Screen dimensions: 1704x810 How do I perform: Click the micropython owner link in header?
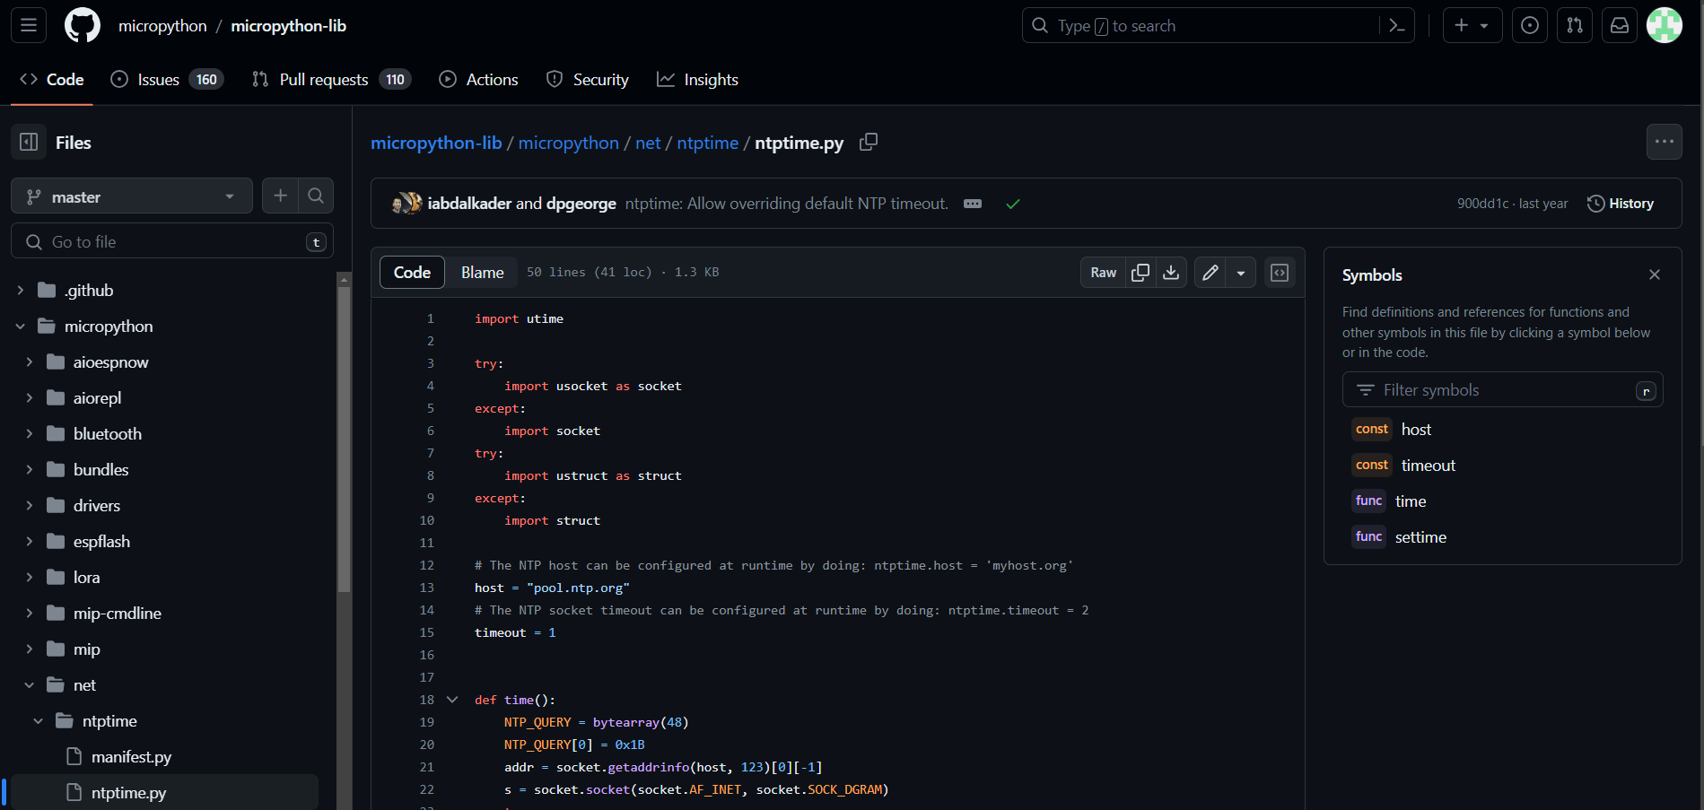(x=162, y=26)
